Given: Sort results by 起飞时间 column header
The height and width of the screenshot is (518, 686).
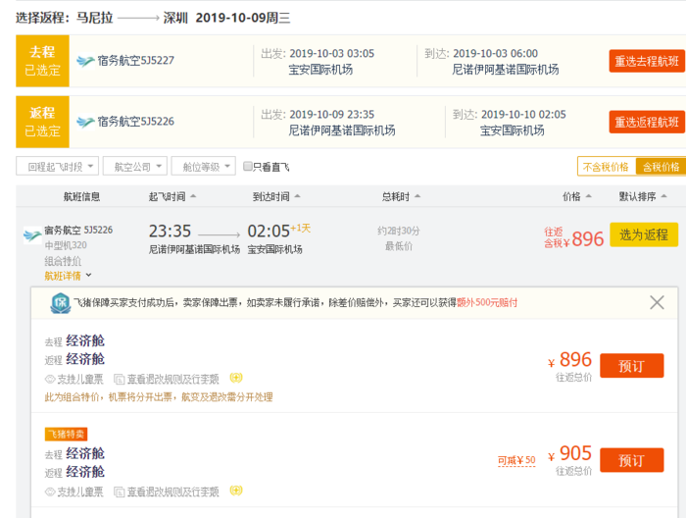Looking at the screenshot, I should 172,196.
